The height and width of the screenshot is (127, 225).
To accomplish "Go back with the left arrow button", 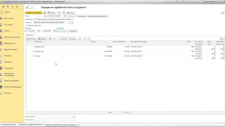I will click(27, 7).
